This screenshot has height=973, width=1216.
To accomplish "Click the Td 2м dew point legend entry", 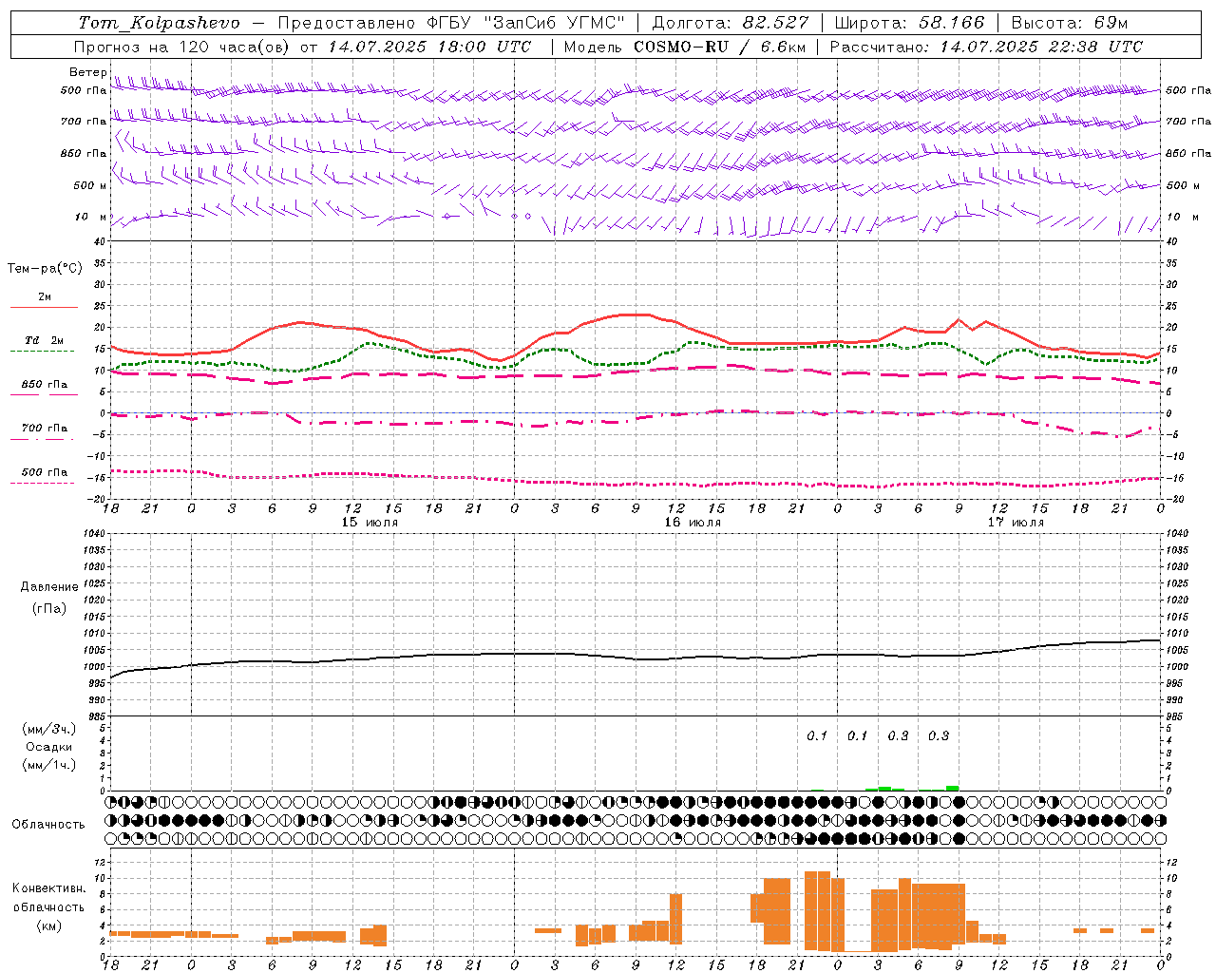I will click(45, 340).
